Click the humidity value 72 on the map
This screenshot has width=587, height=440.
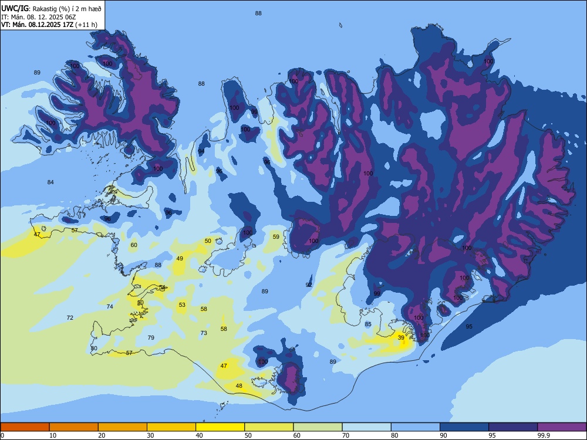(70, 317)
